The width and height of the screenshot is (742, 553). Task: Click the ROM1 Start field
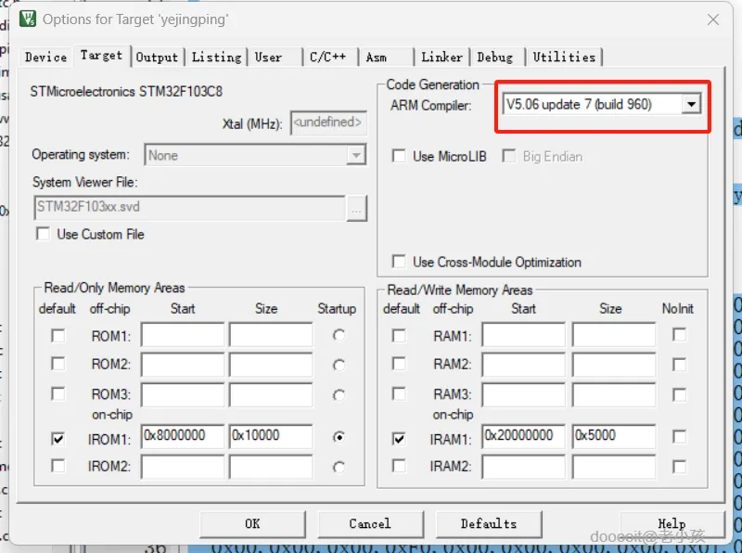[183, 335]
